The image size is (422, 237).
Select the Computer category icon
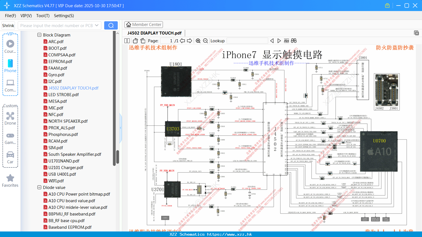[x=10, y=83]
